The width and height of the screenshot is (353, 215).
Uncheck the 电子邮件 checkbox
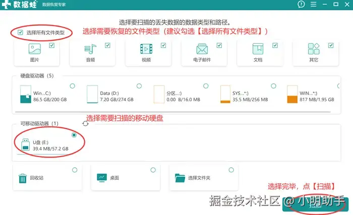pyautogui.click(x=219, y=45)
